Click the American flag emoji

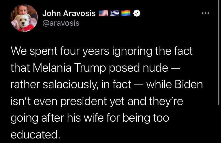[x=103, y=13]
